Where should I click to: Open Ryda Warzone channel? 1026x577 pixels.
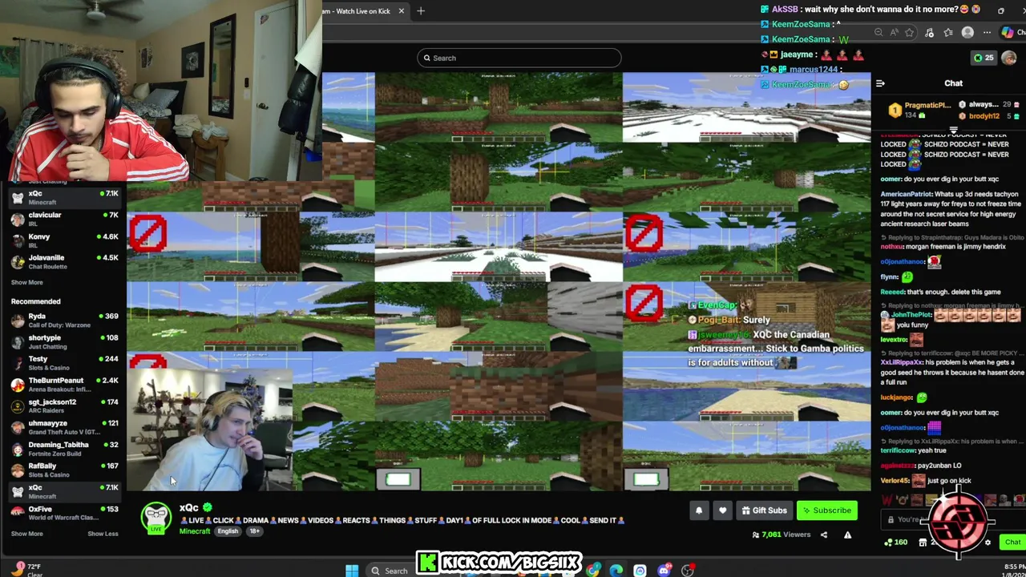(x=64, y=320)
